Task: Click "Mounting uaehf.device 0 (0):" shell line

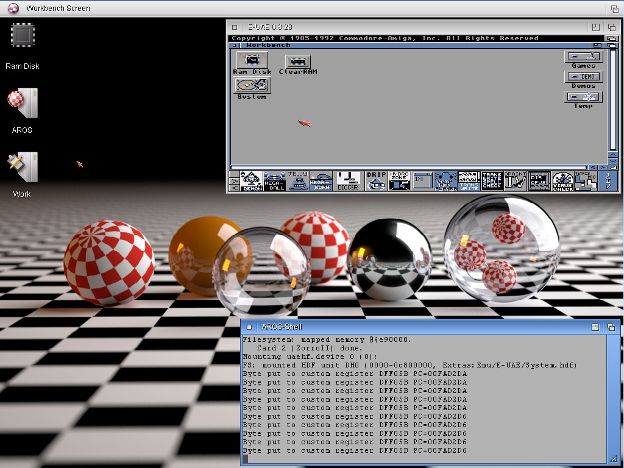Action: coord(310,356)
